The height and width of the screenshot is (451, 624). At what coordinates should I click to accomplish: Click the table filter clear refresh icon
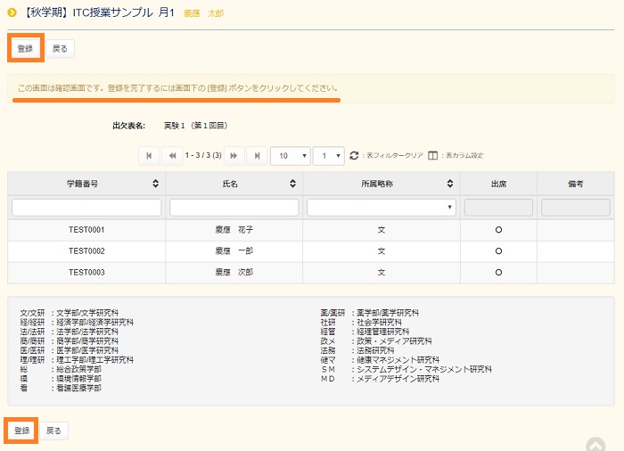pyautogui.click(x=354, y=155)
